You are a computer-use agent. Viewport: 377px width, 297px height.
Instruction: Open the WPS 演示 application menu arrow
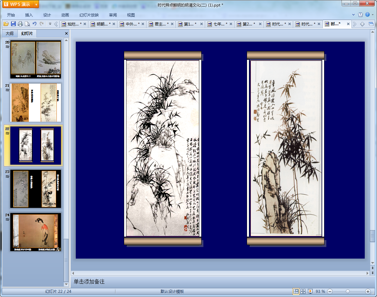pos(36,4)
